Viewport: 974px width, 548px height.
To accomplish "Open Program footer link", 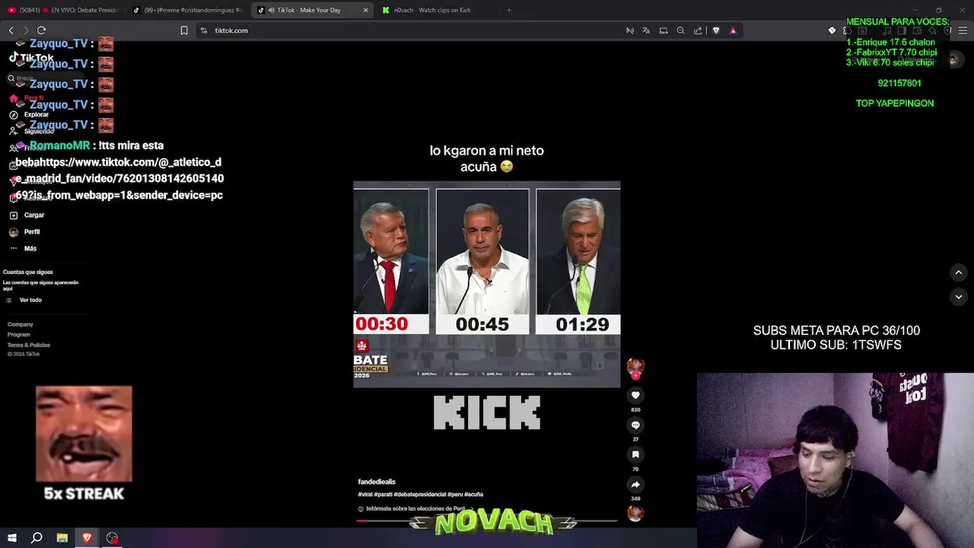I will 19,335.
